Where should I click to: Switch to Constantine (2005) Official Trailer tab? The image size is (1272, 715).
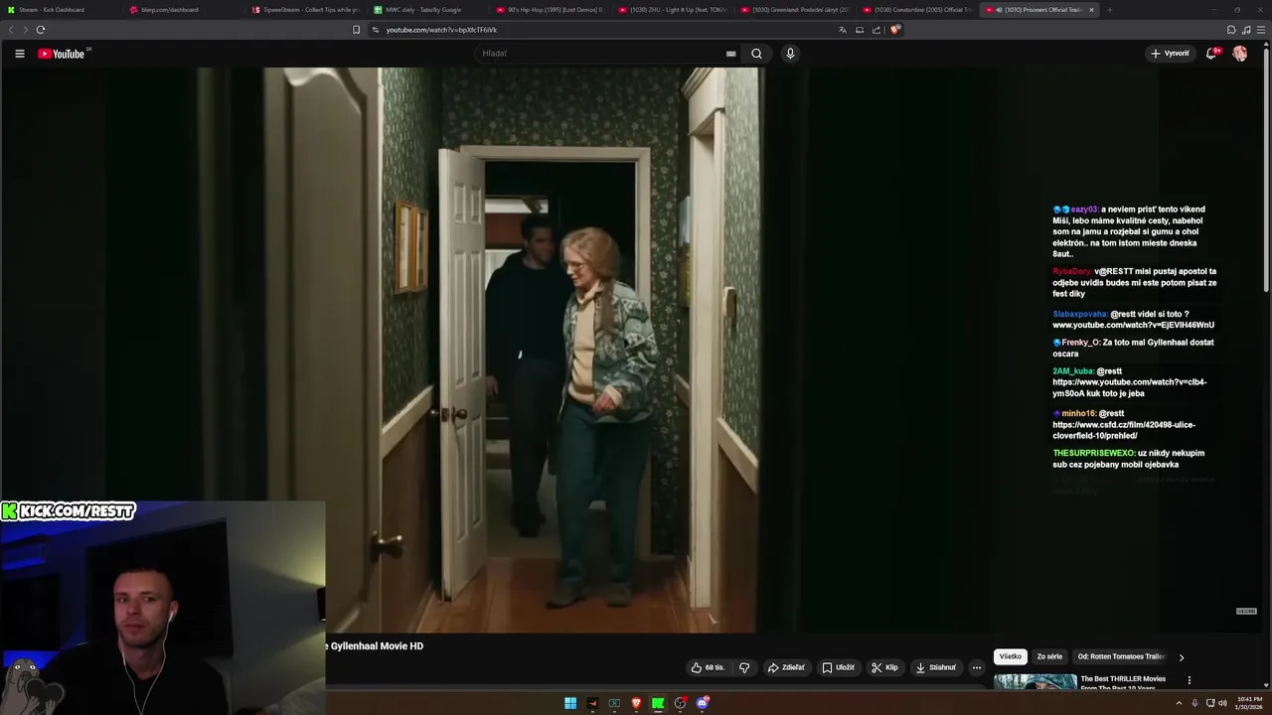(916, 10)
